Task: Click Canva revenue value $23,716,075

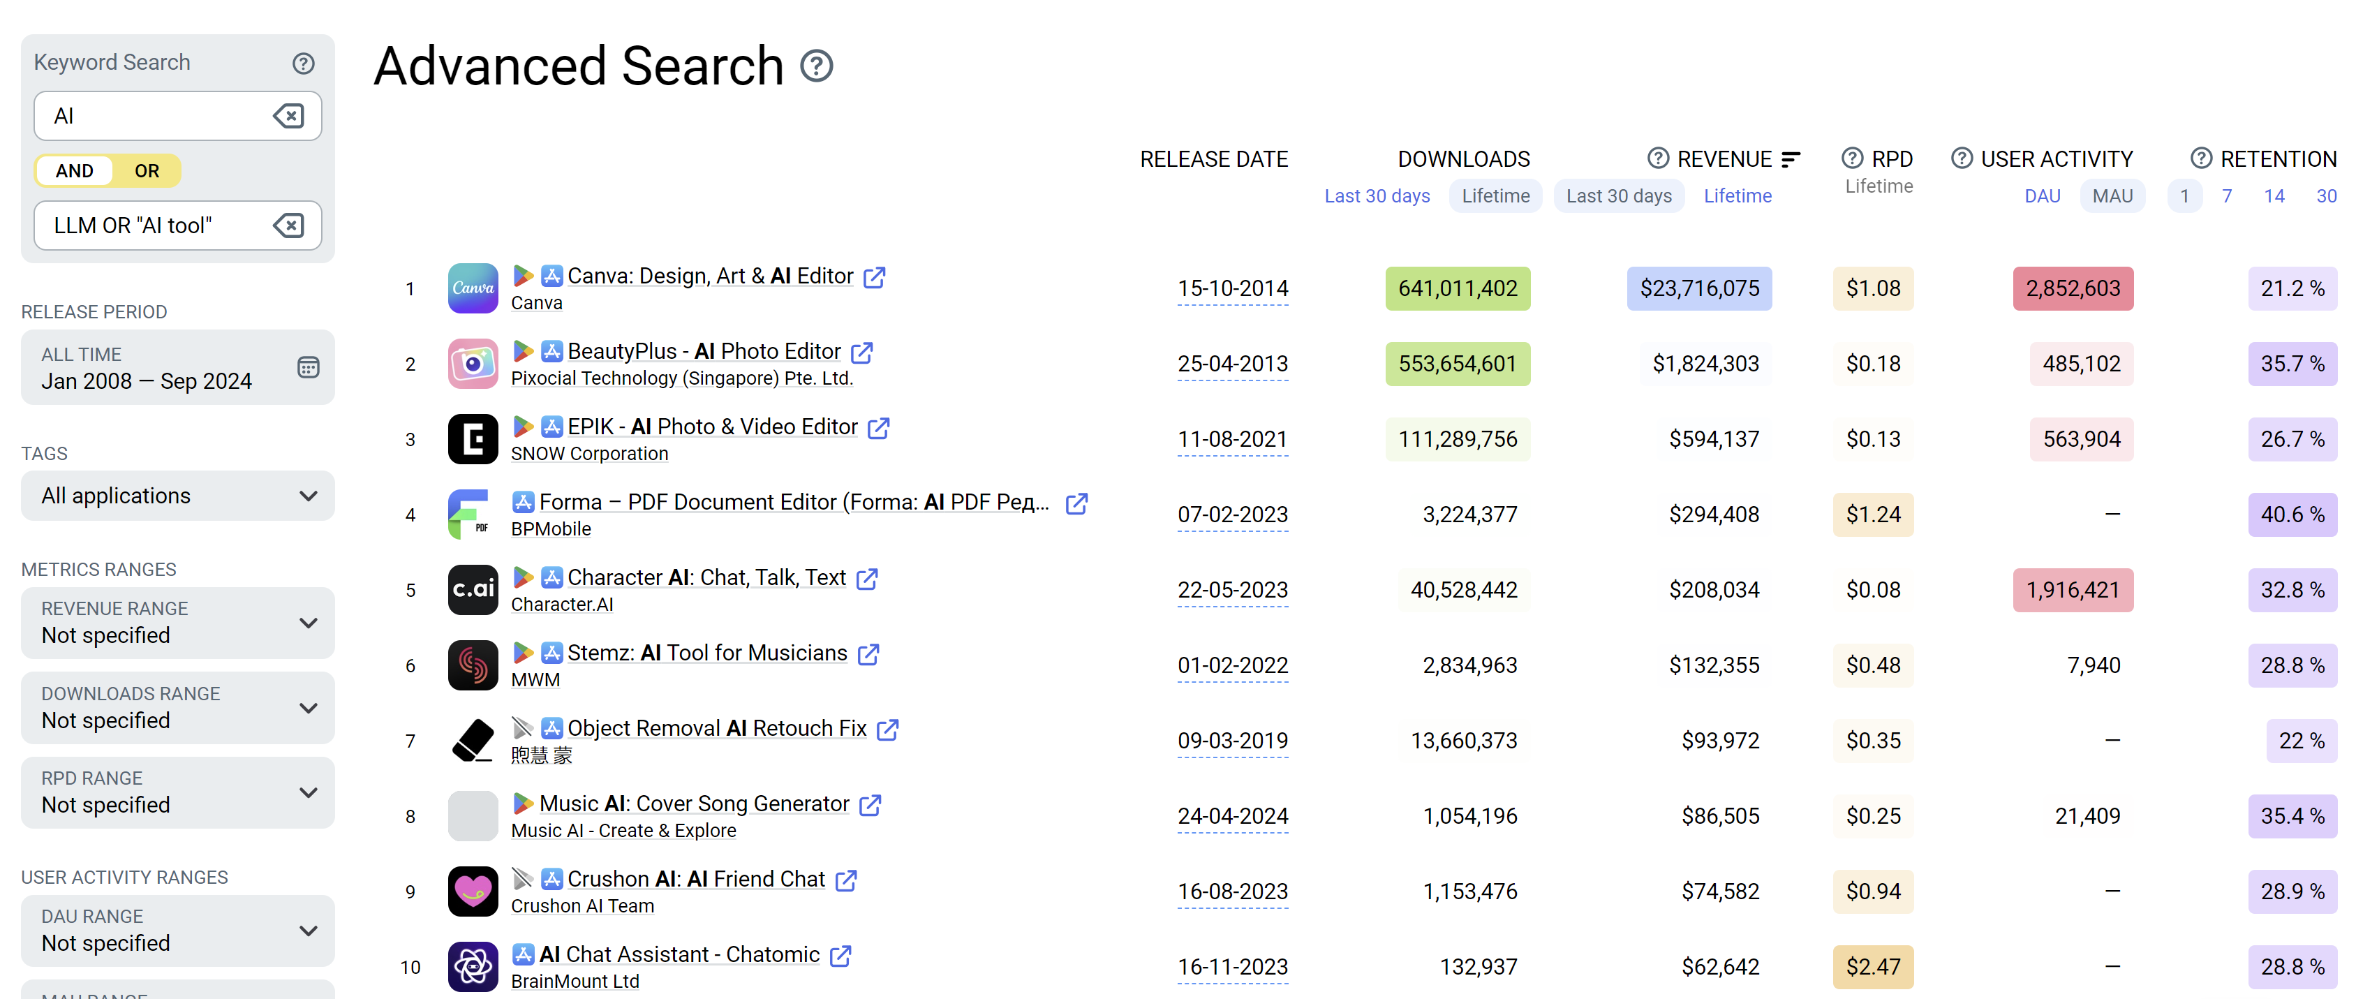Action: coord(1699,289)
